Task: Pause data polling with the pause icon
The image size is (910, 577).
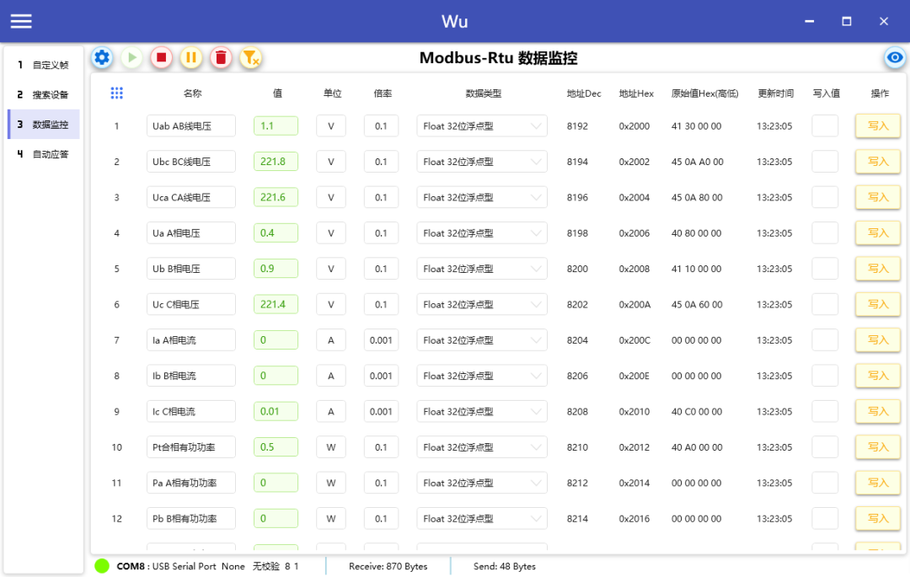Action: [190, 57]
